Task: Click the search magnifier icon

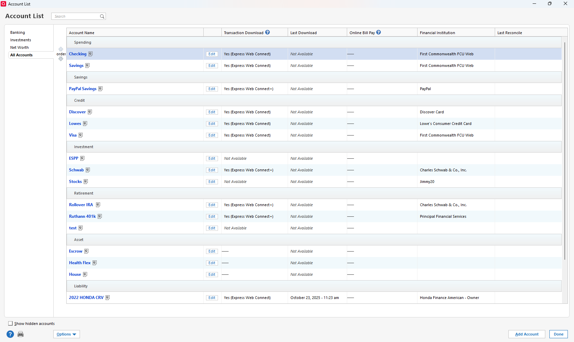Action: point(102,16)
